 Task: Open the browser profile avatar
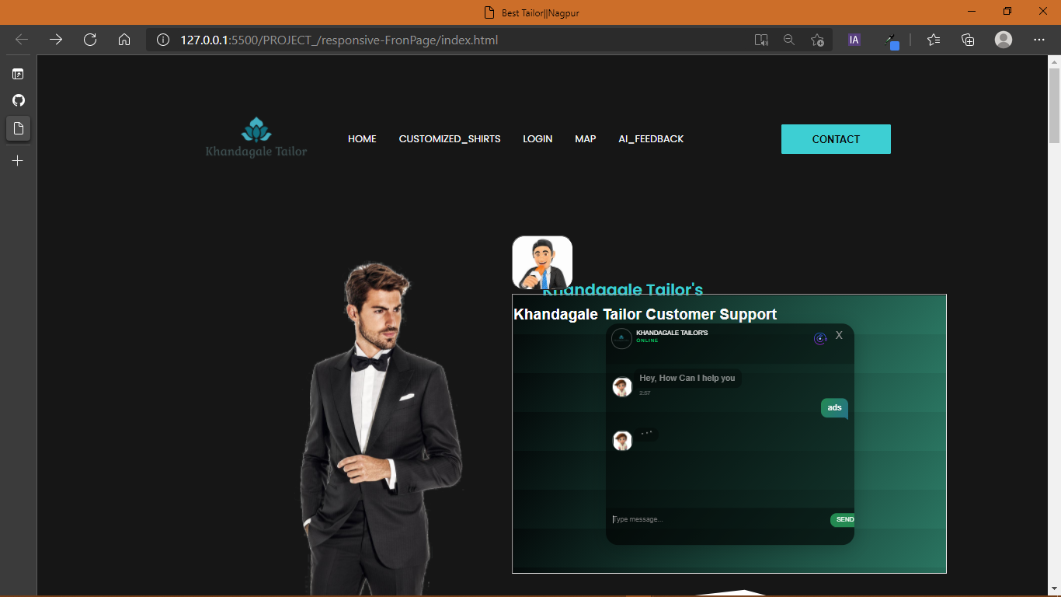(1004, 40)
